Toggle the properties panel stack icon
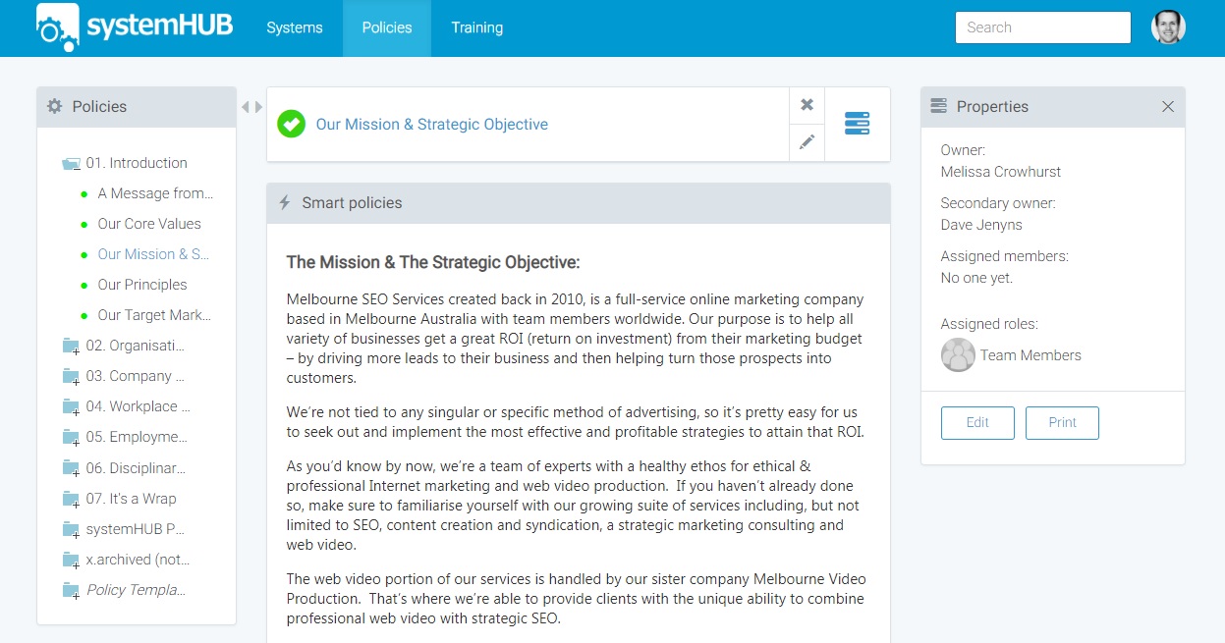Image resolution: width=1225 pixels, height=643 pixels. pos(857,124)
